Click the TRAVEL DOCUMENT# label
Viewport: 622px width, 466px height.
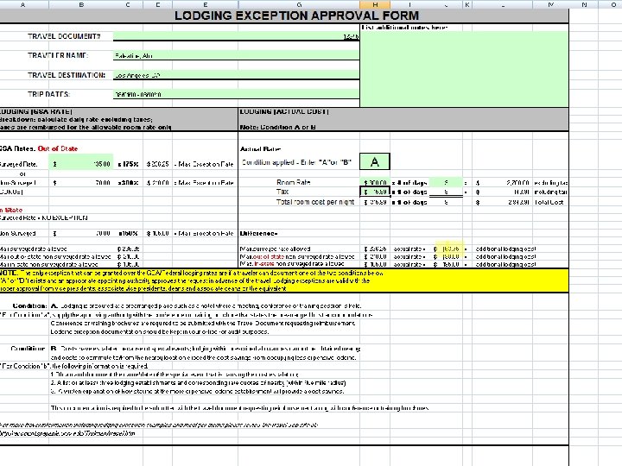[64, 36]
